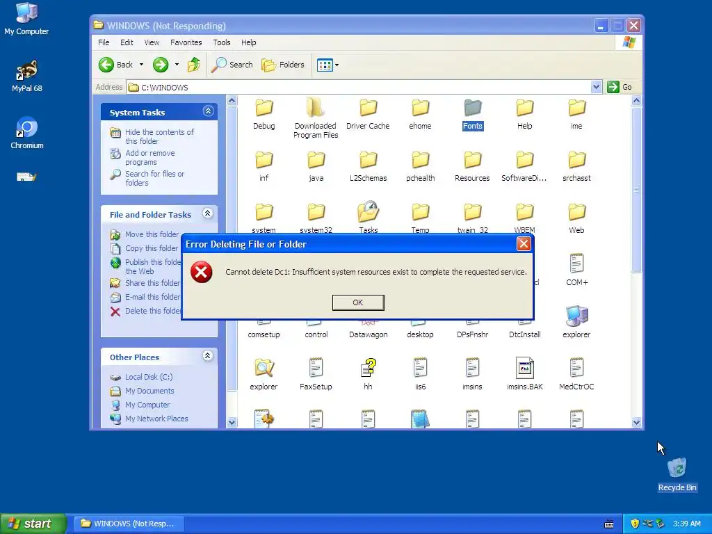The width and height of the screenshot is (712, 534).
Task: Open the Debug folder
Action: tap(264, 115)
